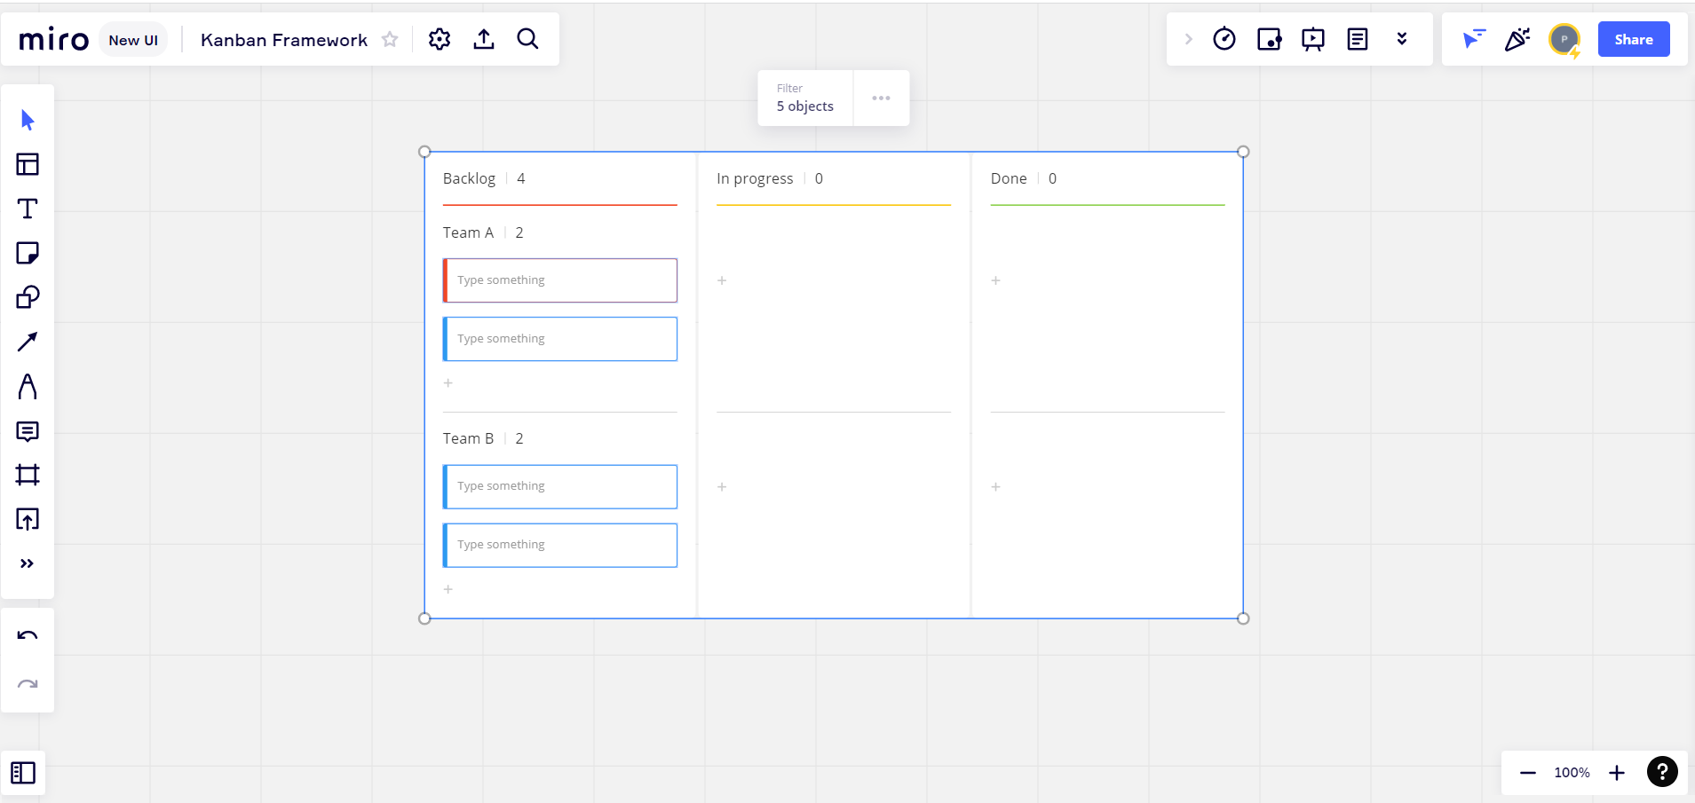
Task: Open the more options ellipsis menu
Action: click(x=881, y=98)
